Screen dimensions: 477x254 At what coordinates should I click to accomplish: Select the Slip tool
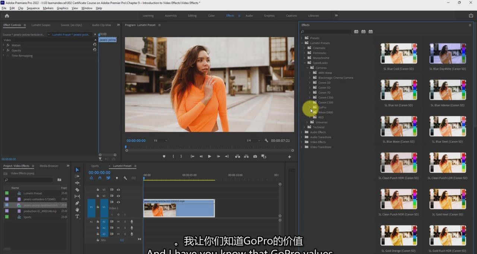(78, 196)
